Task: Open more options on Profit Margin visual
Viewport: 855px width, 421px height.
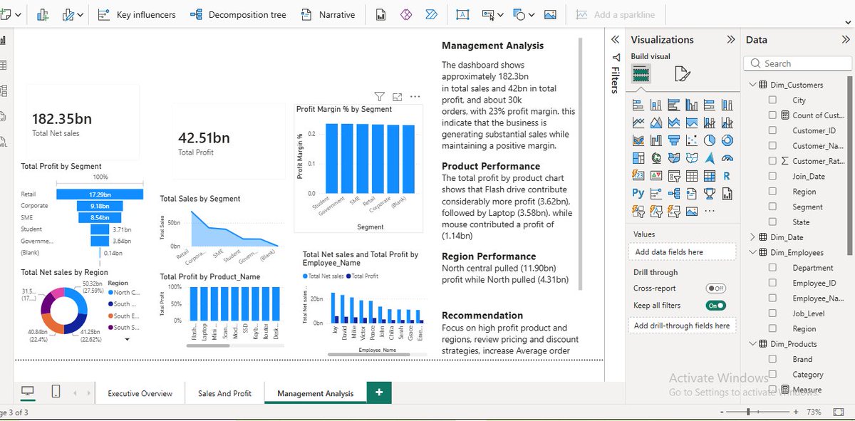Action: [415, 96]
